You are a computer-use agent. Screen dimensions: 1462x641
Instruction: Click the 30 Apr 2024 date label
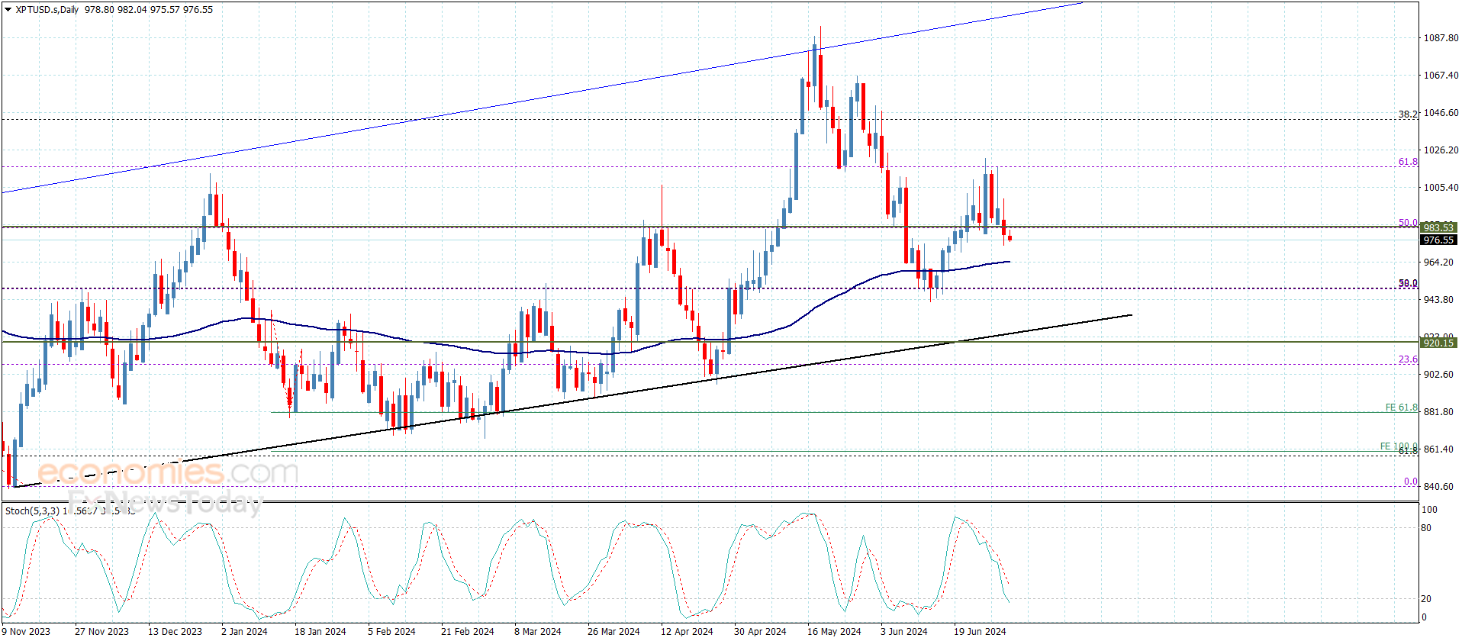pos(760,631)
